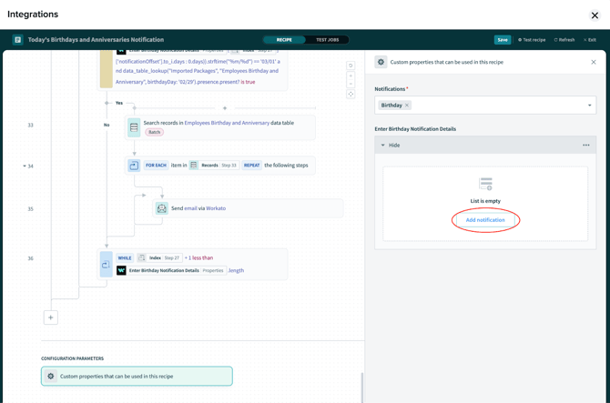This screenshot has width=610, height=403.
Task: Click the plus button to add a step
Action: point(51,317)
